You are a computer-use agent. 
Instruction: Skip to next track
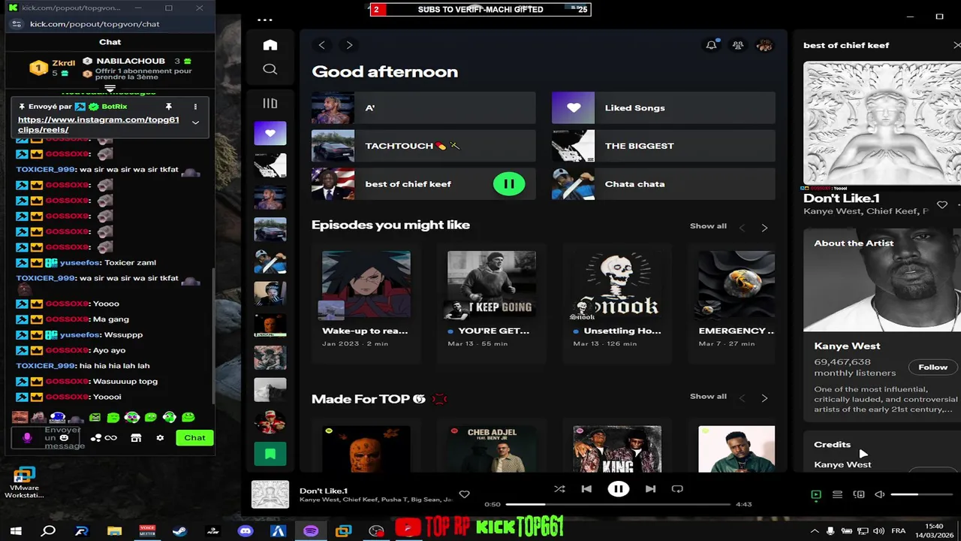click(x=650, y=489)
